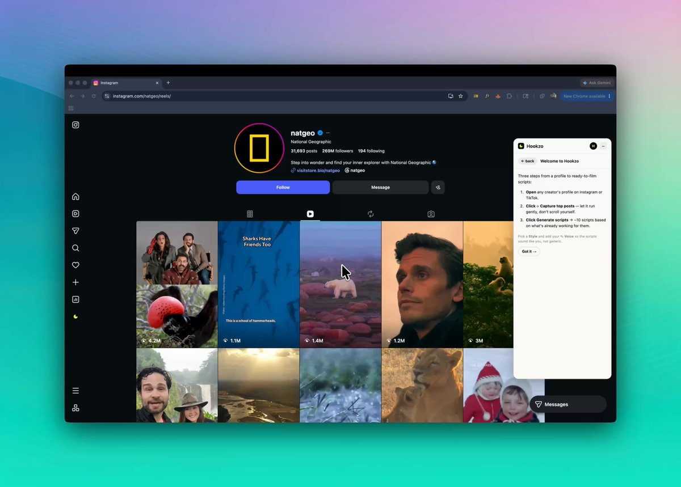Open Notifications heart icon
Screen dimensions: 681x487
(75, 265)
